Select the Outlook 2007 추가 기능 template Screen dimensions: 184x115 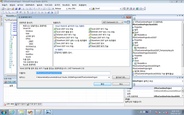[99, 35]
